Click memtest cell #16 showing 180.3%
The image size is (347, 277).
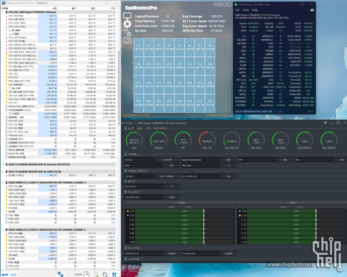(210, 66)
